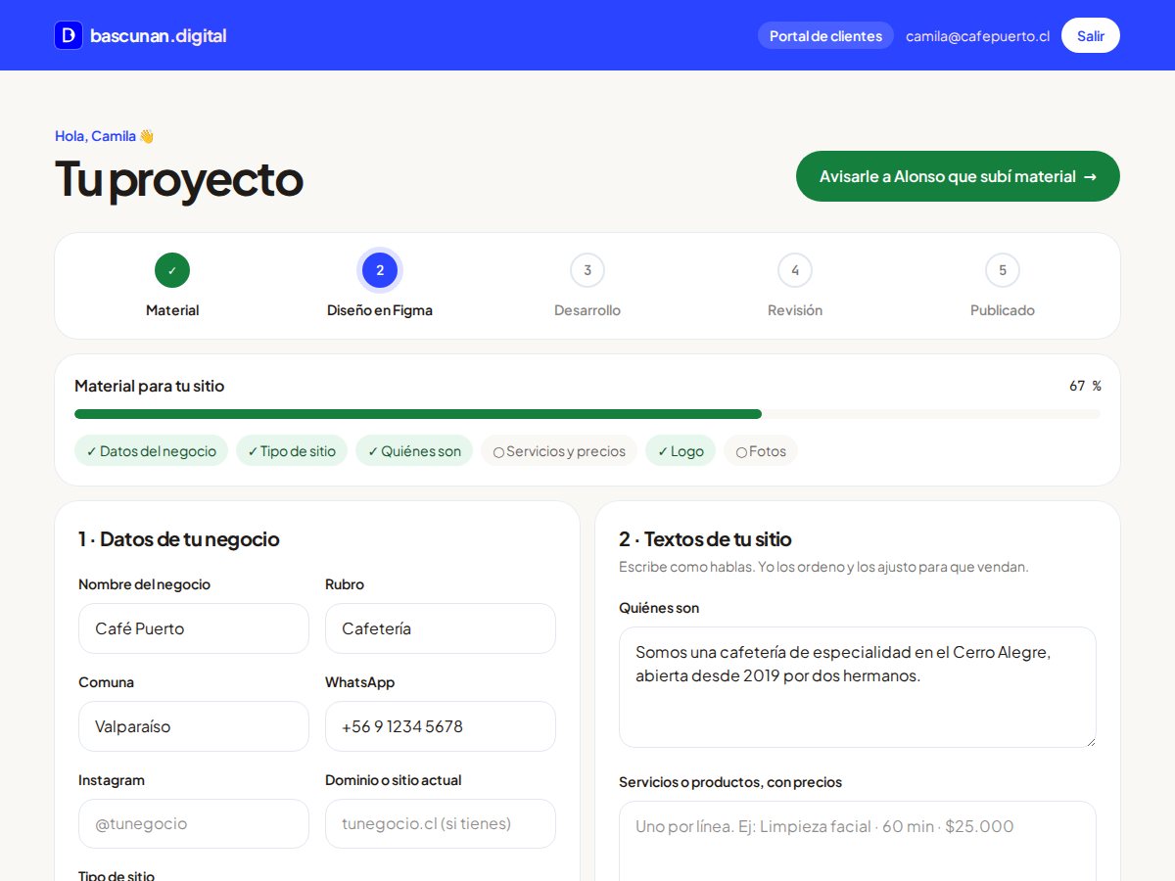Focus the Comuna field with Valparaíso
The width and height of the screenshot is (1175, 881).
pos(194,726)
